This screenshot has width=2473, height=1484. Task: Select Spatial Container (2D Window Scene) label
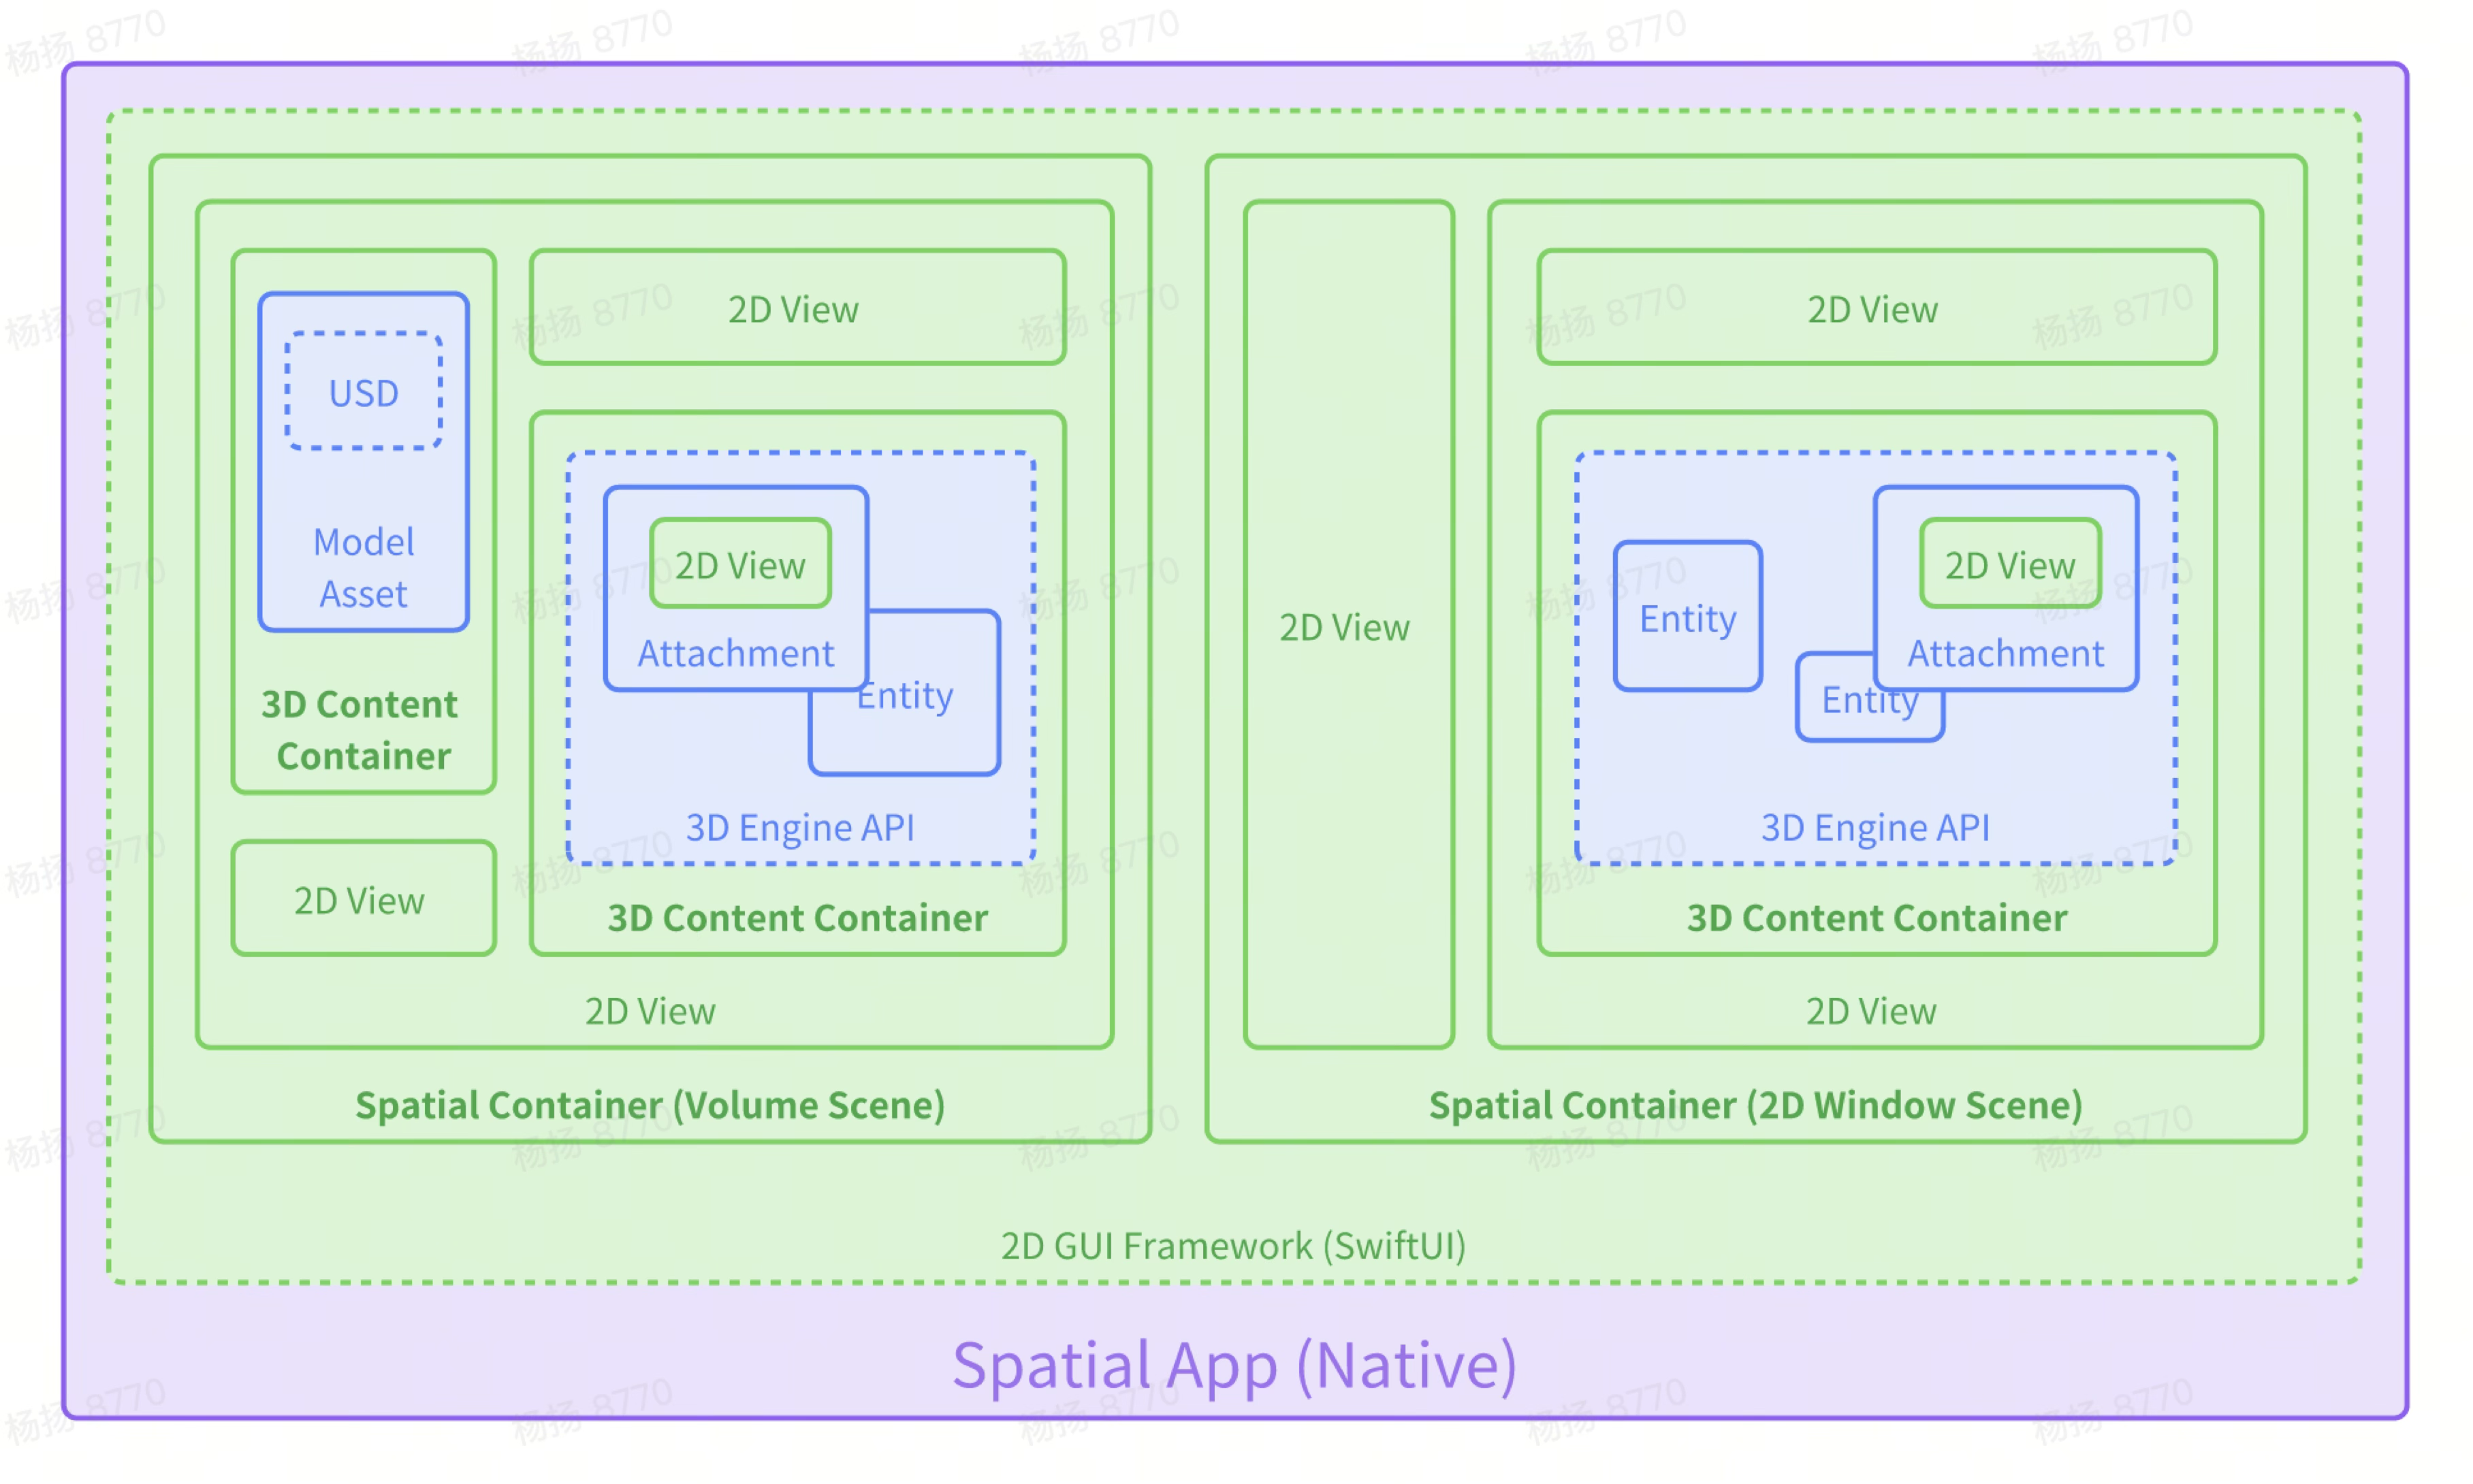tap(1755, 1105)
